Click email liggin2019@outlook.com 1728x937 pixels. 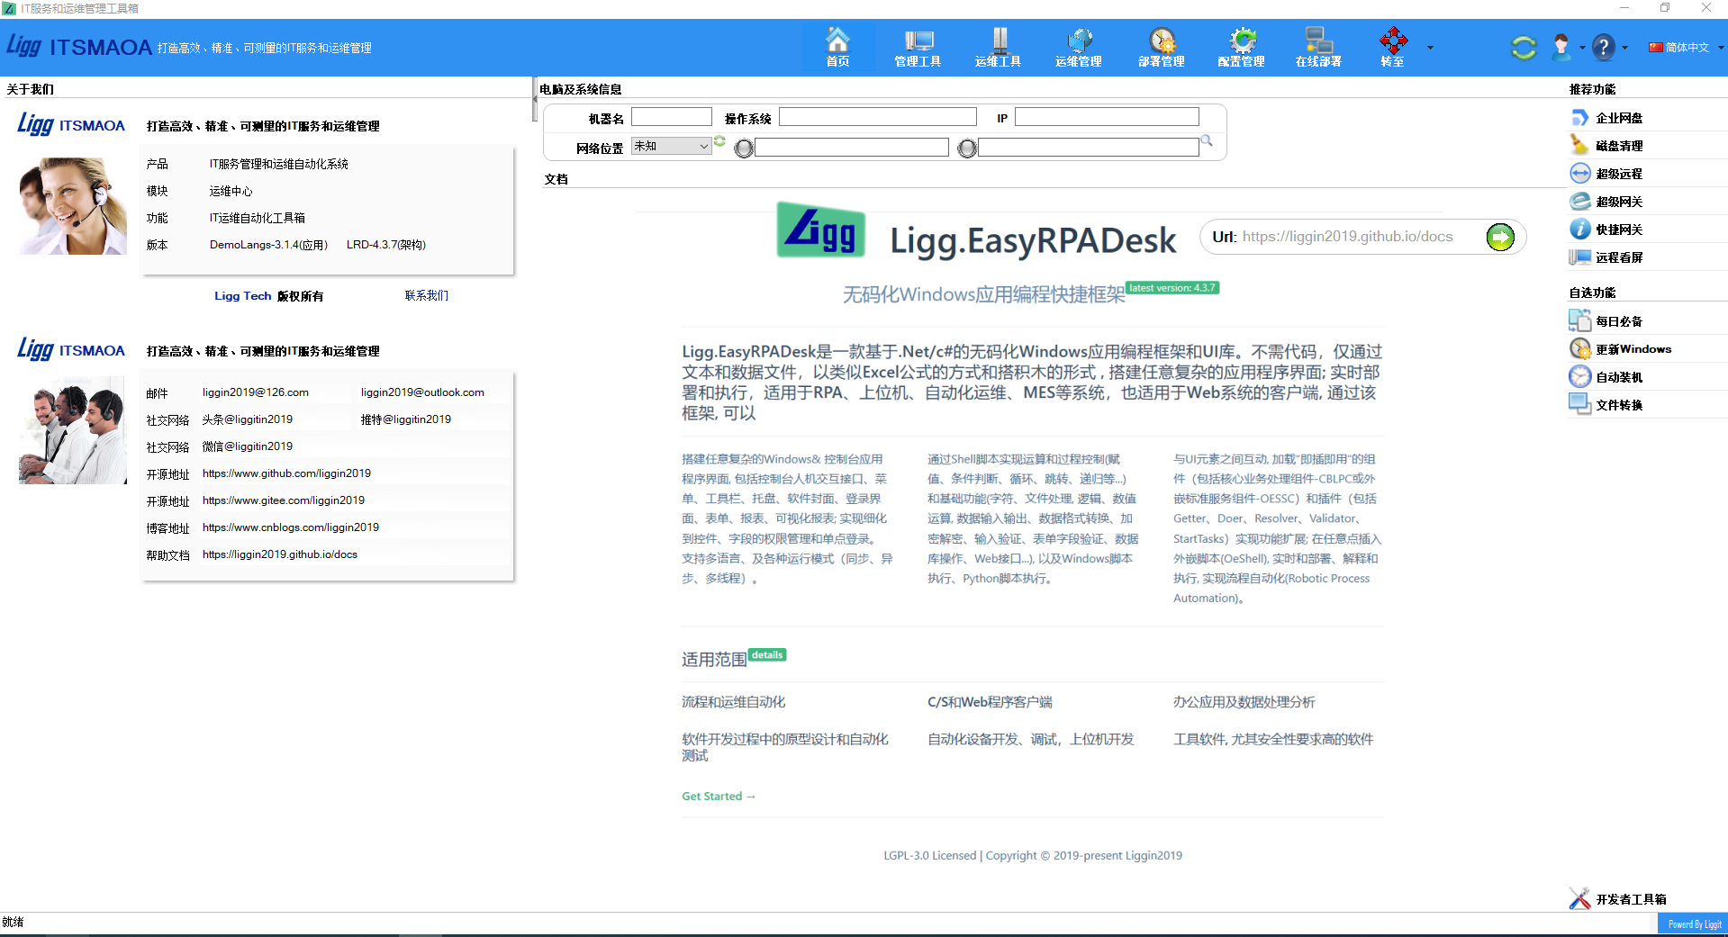coord(422,392)
